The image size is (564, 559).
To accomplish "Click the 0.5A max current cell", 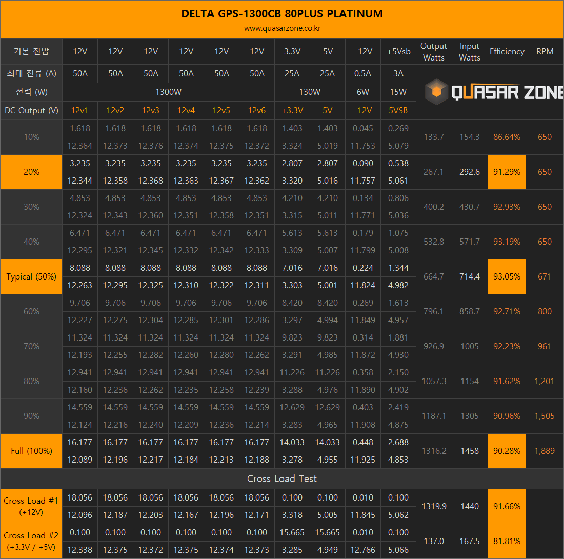I will click(x=363, y=74).
